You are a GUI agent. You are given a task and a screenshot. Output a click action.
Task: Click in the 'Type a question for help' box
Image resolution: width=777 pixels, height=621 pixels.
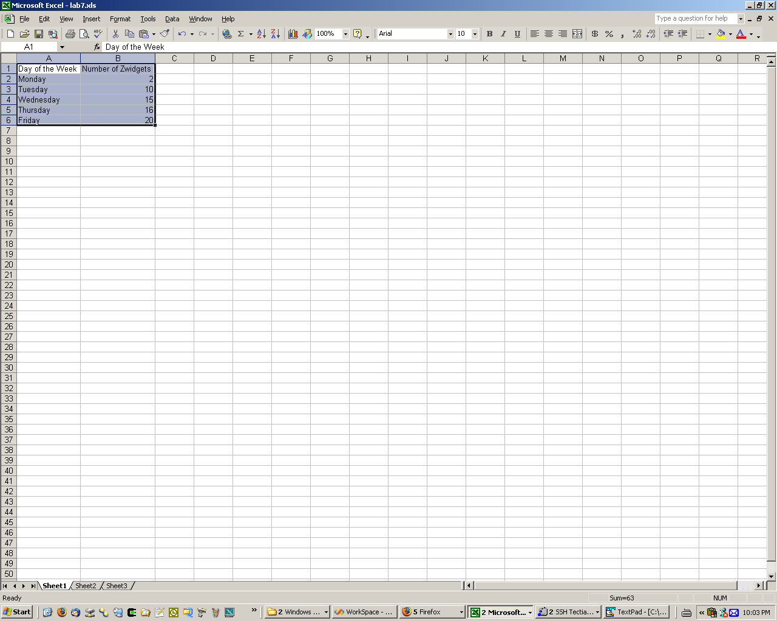pos(696,19)
